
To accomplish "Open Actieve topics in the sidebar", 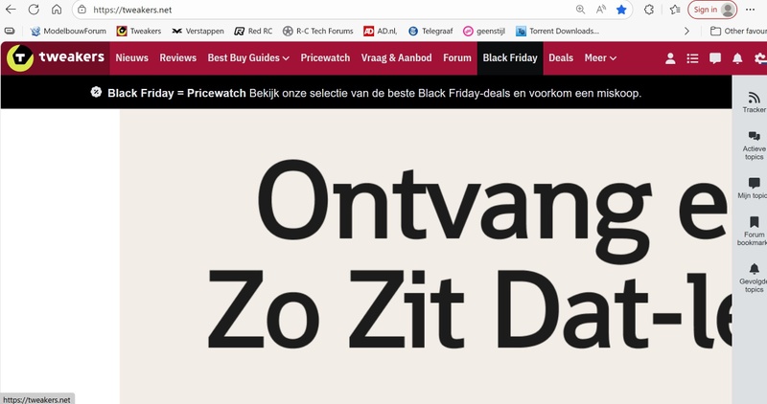I will 754,146.
